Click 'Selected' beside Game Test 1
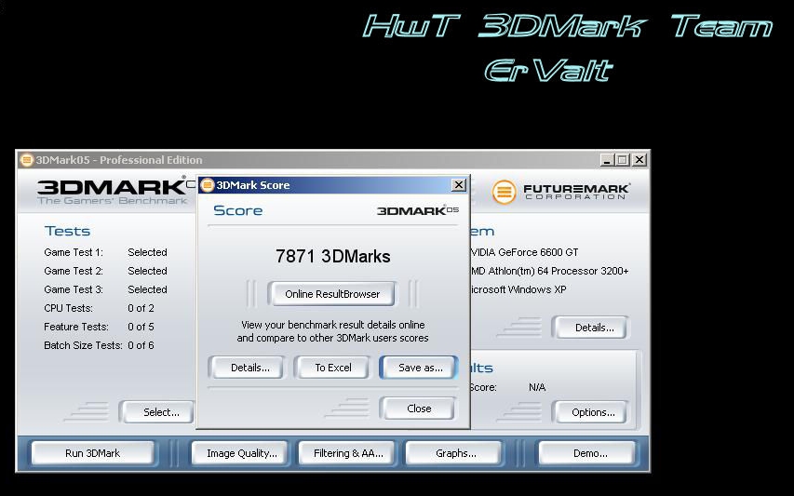Screen dimensions: 794x496 [147, 252]
